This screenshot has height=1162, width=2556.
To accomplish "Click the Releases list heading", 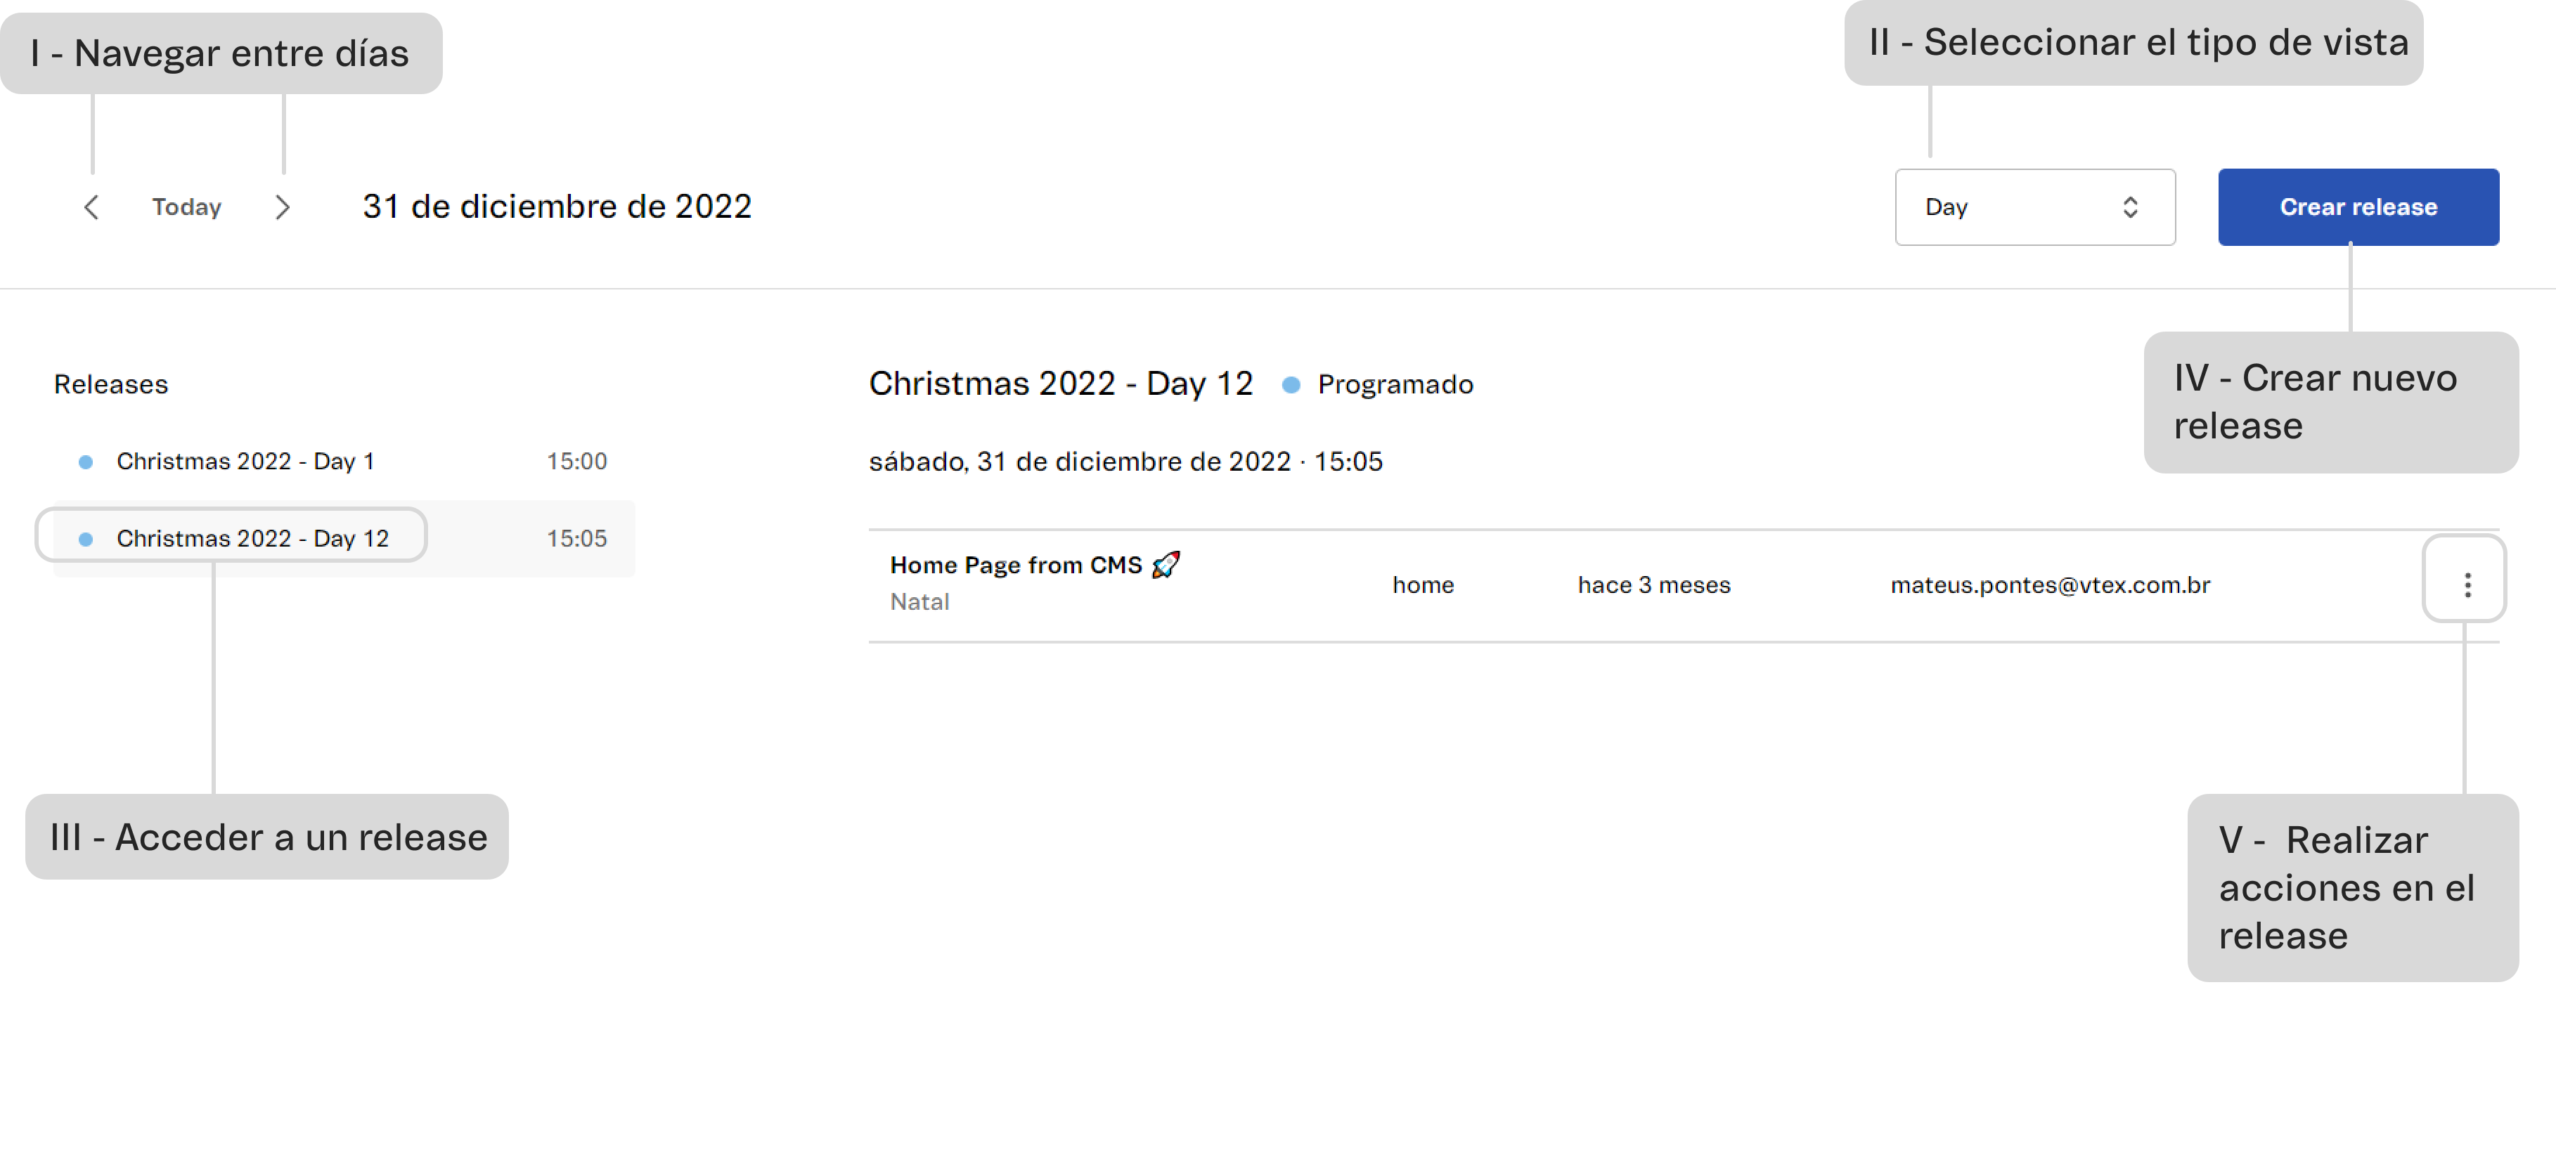I will [x=111, y=385].
